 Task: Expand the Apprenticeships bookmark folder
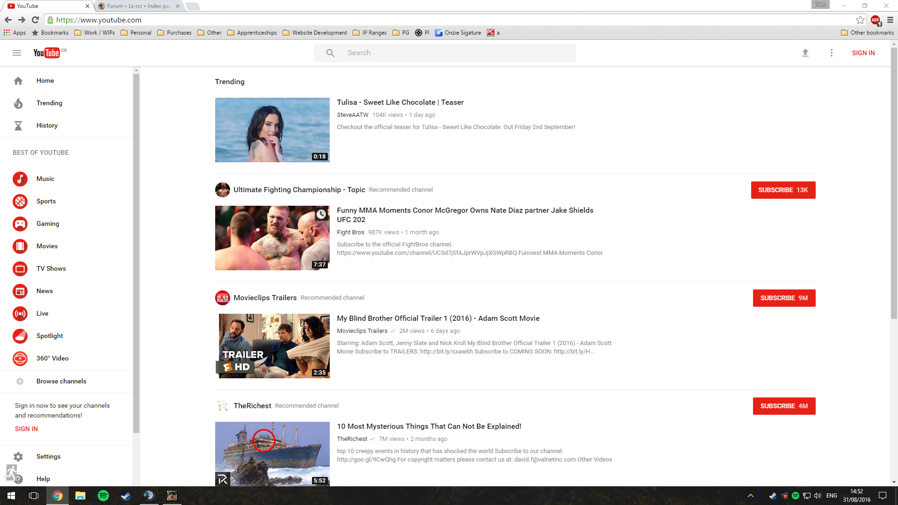252,33
